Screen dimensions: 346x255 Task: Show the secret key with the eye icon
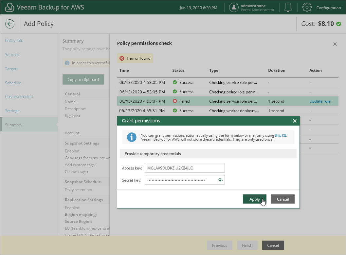220,180
